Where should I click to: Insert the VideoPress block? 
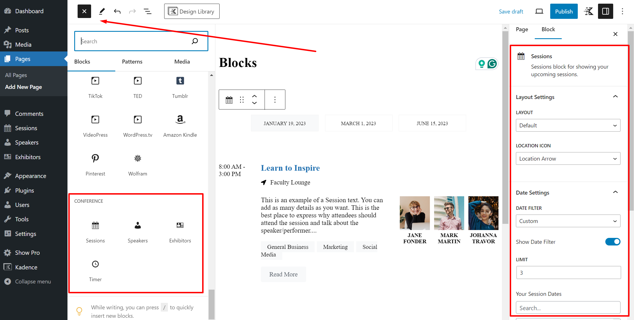[95, 126]
